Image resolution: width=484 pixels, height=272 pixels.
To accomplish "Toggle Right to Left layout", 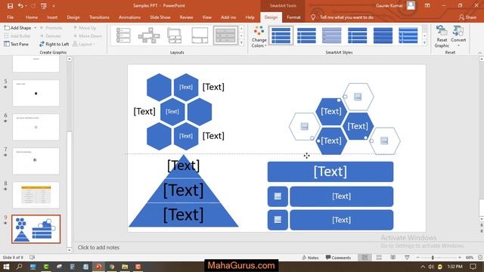I will tap(54, 44).
